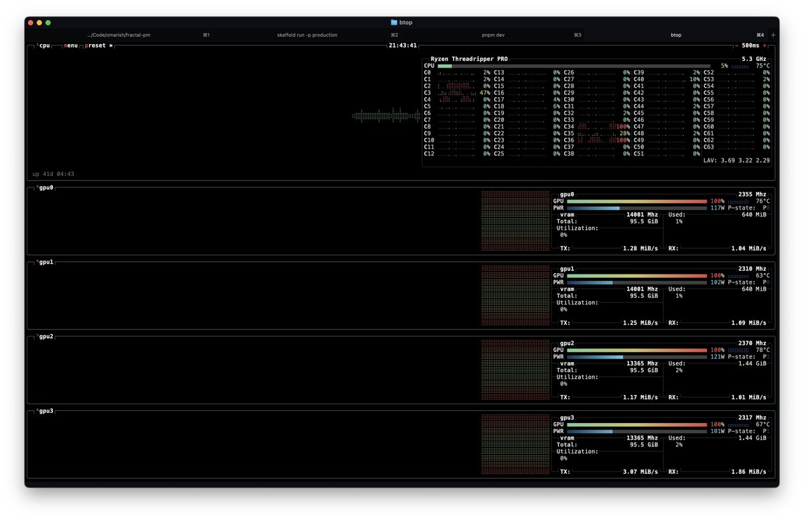The image size is (804, 520).
Task: Click the gpu3 clock 2317 Mhz
Action: (x=754, y=418)
